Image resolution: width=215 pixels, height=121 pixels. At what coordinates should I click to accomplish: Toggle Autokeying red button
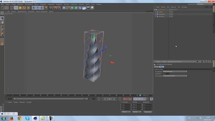click(127, 99)
